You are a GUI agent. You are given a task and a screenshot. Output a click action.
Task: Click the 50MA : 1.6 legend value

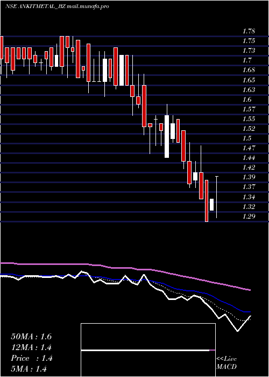[31, 337]
